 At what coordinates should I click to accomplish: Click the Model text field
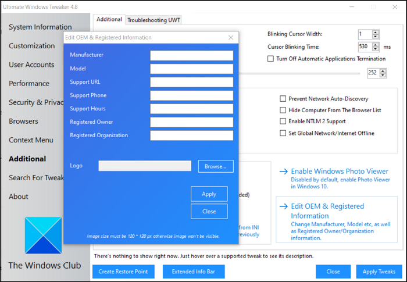[x=191, y=69]
